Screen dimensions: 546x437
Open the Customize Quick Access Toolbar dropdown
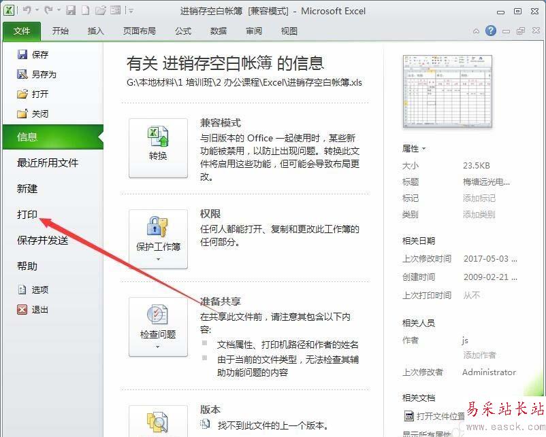[x=131, y=11]
